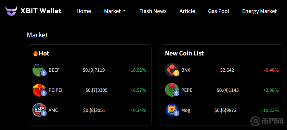Go to the Home menu item

tap(84, 11)
